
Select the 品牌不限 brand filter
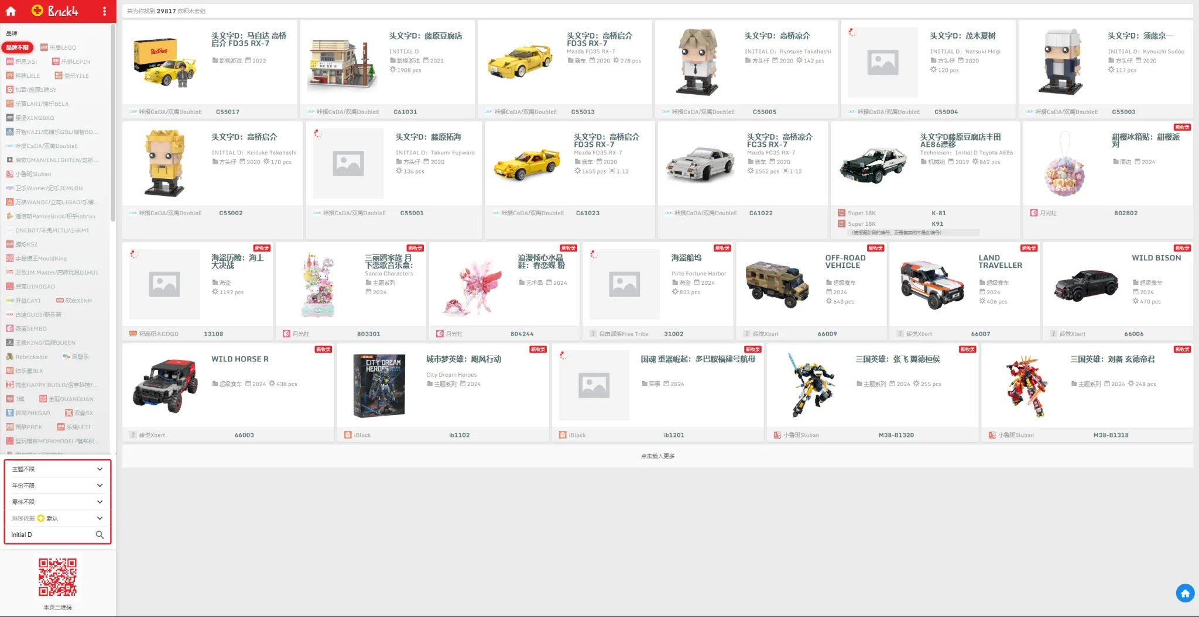pyautogui.click(x=17, y=47)
